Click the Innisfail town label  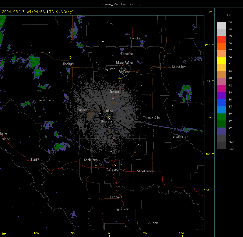click(x=117, y=92)
